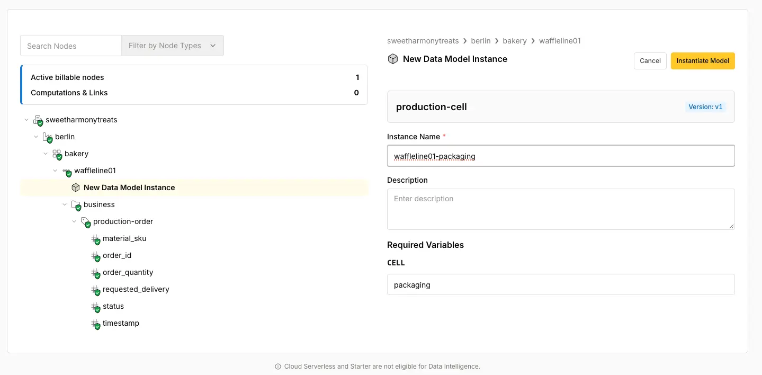Collapse the business folder node

(65, 204)
